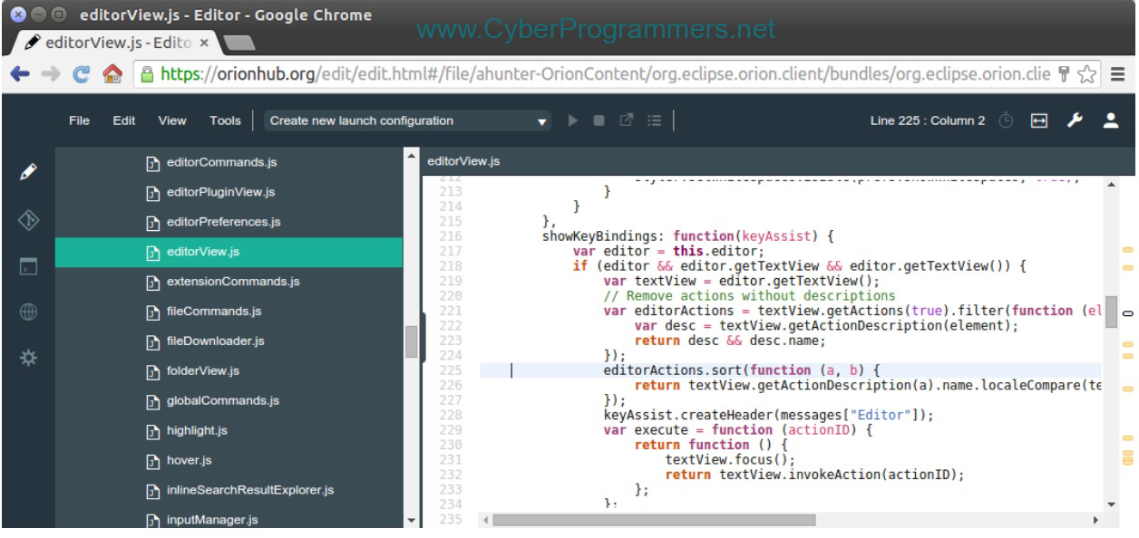Click editor vertical scrollbar down arrow
The height and width of the screenshot is (538, 1139).
[x=1112, y=504]
